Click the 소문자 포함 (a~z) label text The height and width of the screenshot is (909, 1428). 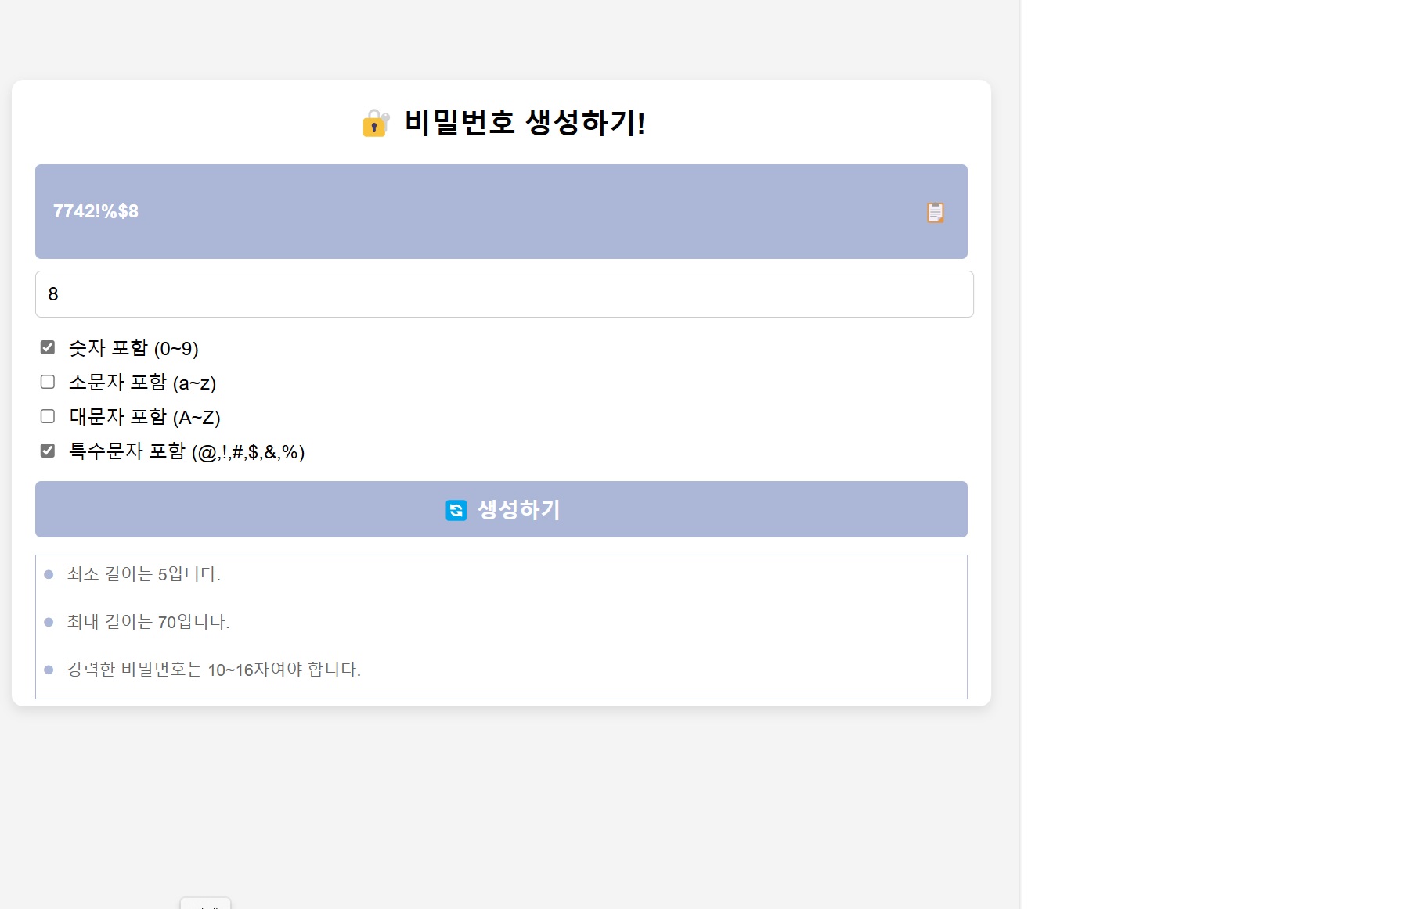pyautogui.click(x=142, y=383)
